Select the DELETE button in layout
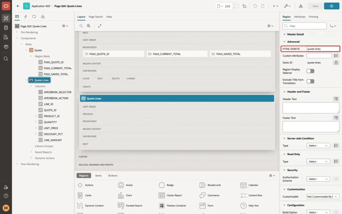Image resolution: width=342 pixels, height=214 pixels. [x=116, y=78]
